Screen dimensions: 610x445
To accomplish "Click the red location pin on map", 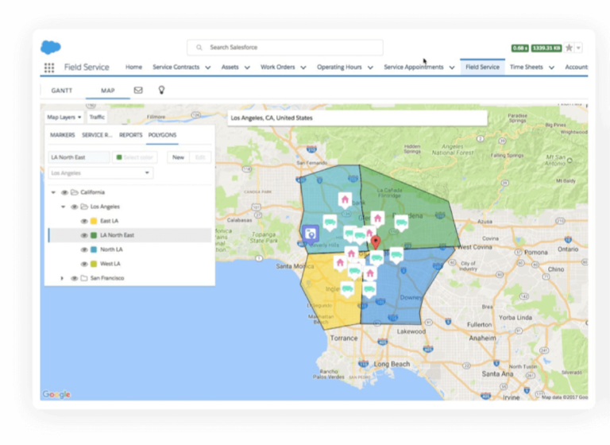I will click(376, 242).
